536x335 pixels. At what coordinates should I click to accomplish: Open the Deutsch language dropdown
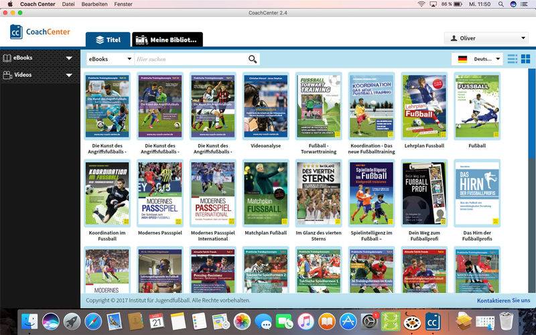pos(477,59)
